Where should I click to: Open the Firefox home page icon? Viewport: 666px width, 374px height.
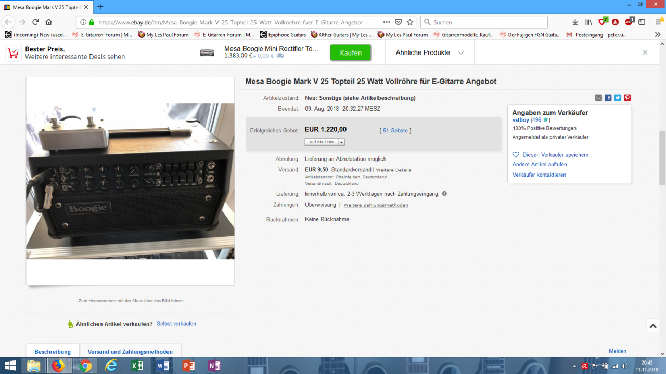click(49, 22)
